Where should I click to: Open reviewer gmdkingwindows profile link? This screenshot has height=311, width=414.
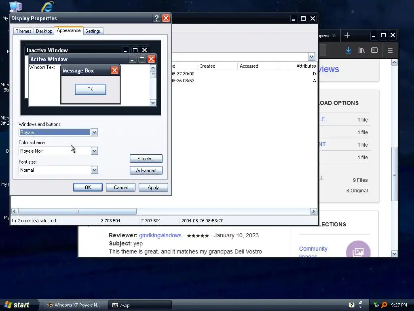(x=160, y=235)
